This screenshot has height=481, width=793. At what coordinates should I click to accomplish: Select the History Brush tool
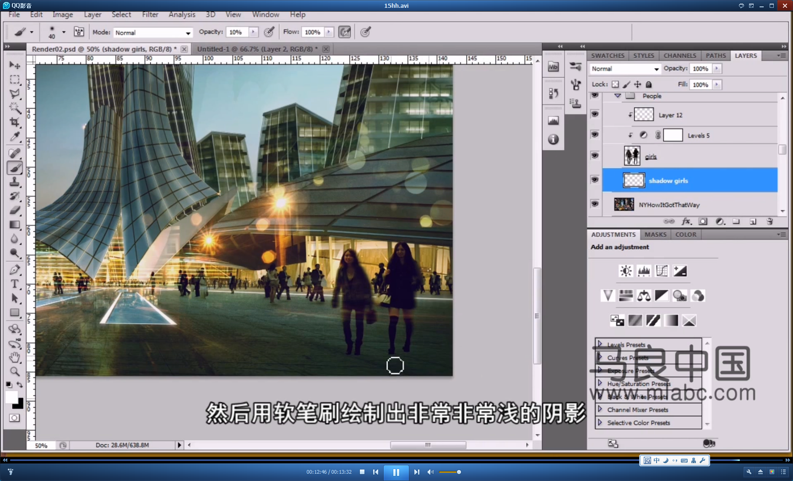point(14,196)
